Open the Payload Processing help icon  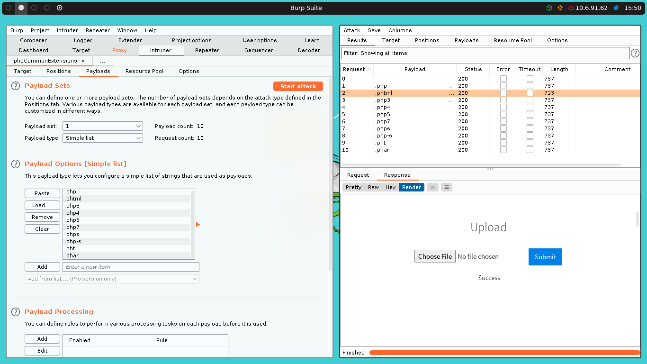pos(16,312)
